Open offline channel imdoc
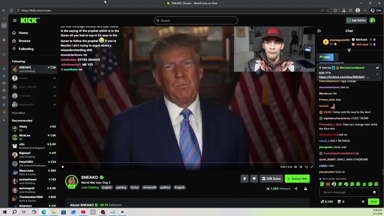Image resolution: width=384 pixels, height=216 pixels. coord(34,78)
